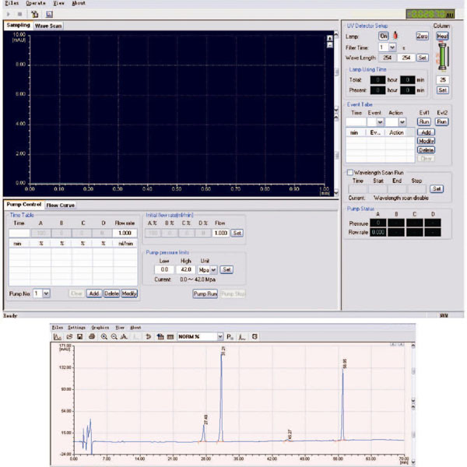The height and width of the screenshot is (467, 467).
Task: Click the zoom out magnifier icon
Action: [x=114, y=336]
